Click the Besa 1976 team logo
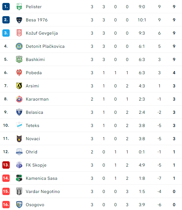This screenshot has height=210, width=182. [19, 20]
